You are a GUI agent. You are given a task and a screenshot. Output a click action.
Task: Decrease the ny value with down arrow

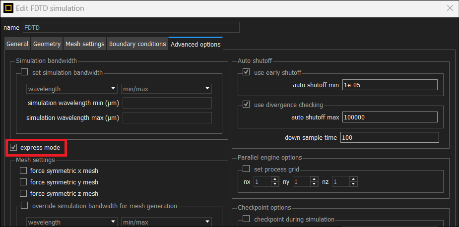tap(314, 184)
